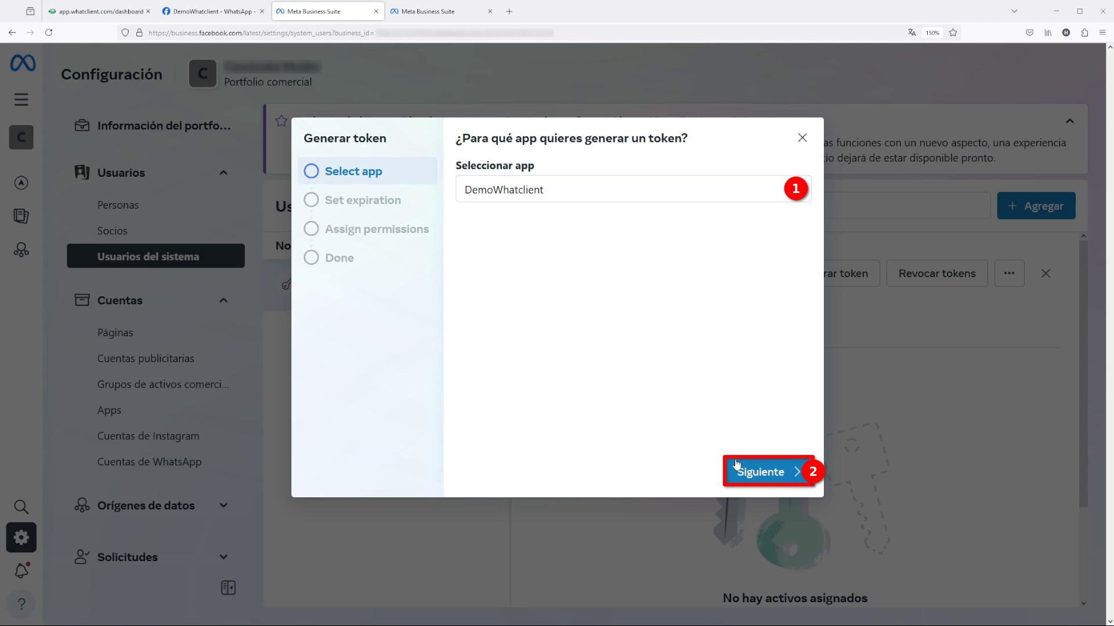Image resolution: width=1114 pixels, height=626 pixels.
Task: Click the Agregar button
Action: (1036, 206)
